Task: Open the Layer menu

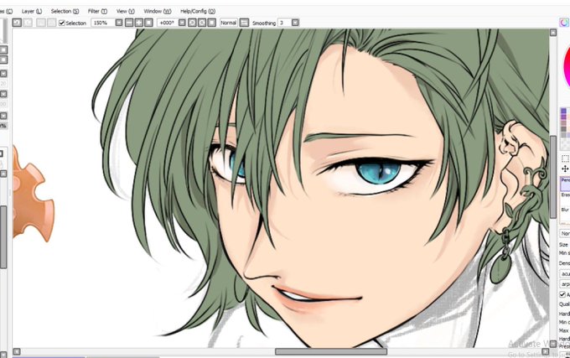Action: pos(32,11)
